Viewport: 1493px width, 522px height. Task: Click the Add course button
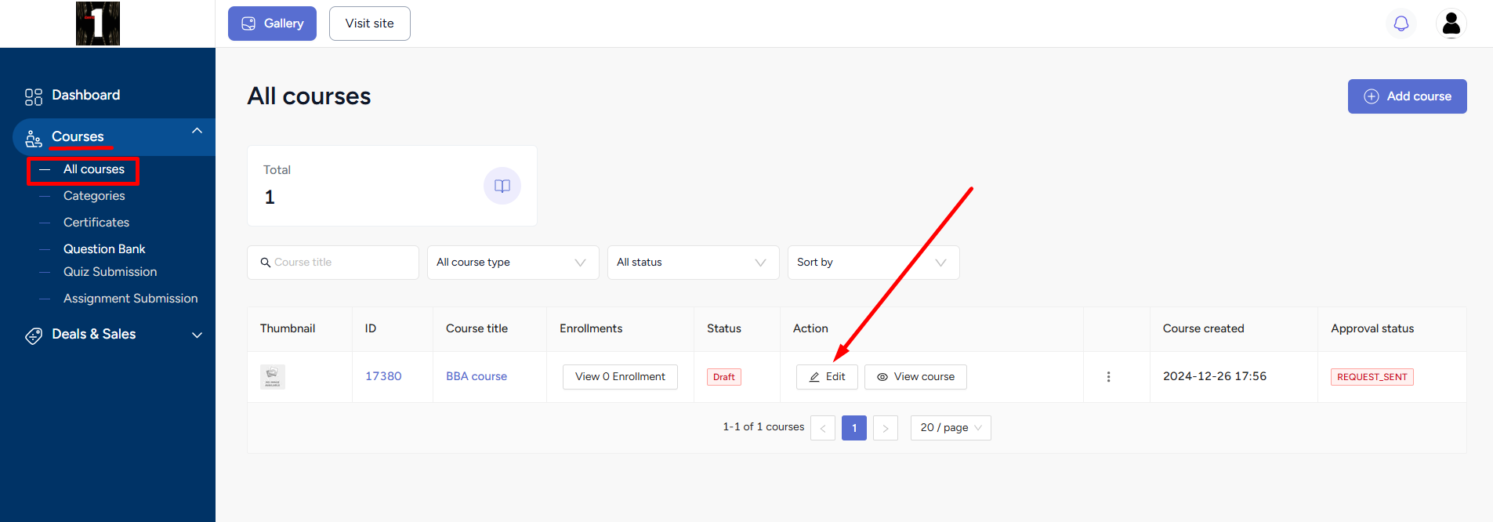[1408, 96]
